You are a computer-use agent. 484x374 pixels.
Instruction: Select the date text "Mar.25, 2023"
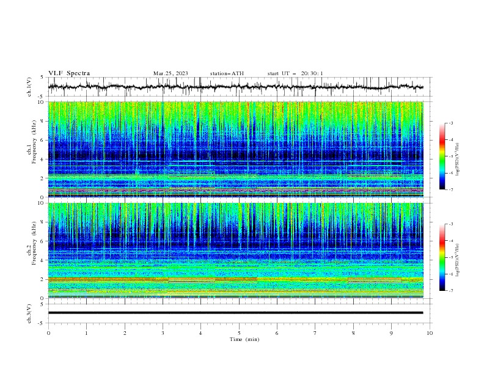pos(170,73)
